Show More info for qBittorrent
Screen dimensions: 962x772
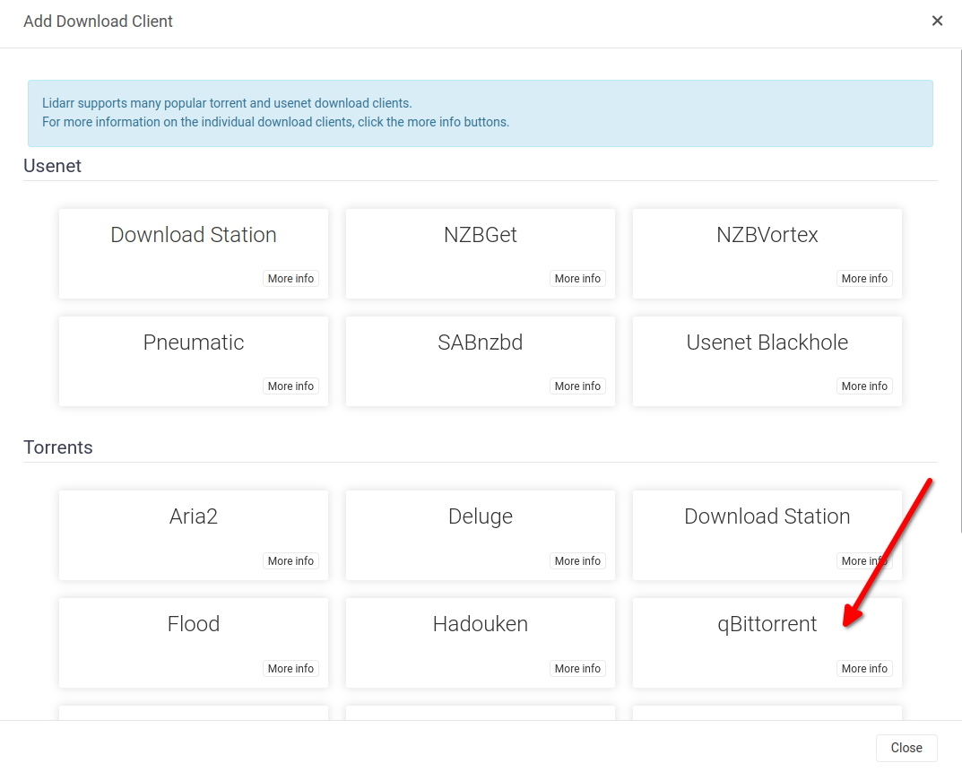click(x=864, y=668)
